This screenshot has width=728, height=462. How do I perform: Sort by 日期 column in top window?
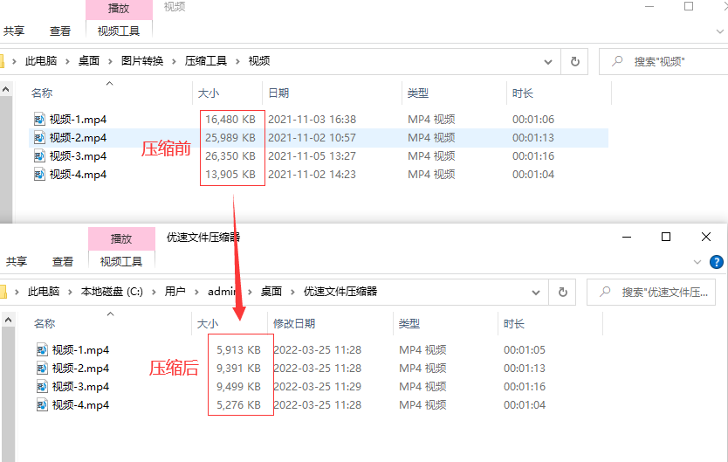point(278,93)
